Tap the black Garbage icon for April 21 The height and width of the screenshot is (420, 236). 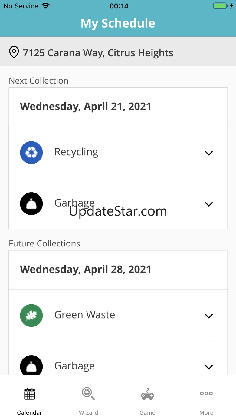tap(31, 204)
